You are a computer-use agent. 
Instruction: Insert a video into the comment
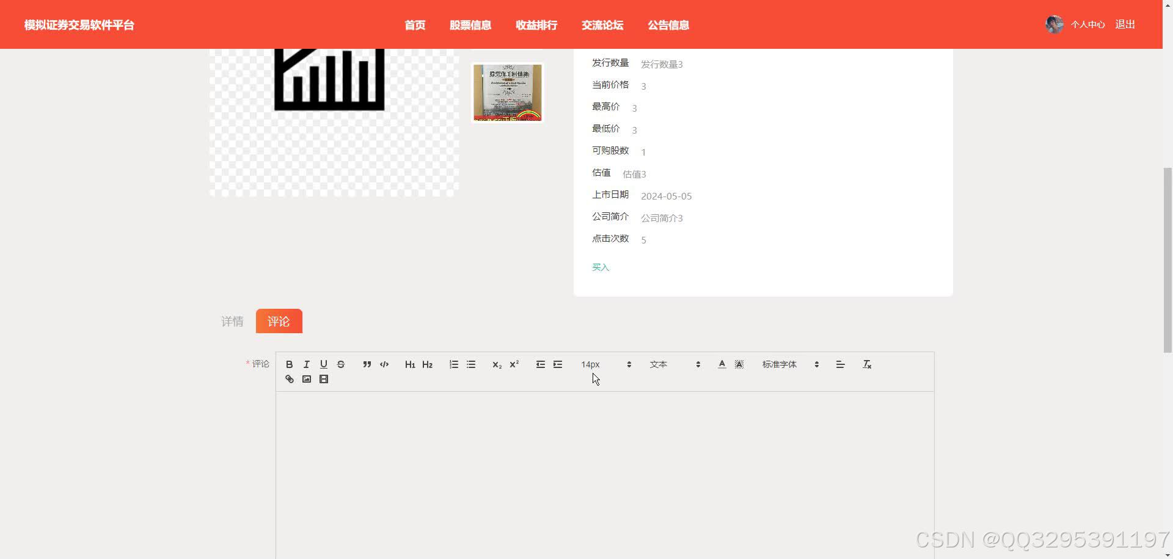[324, 379]
